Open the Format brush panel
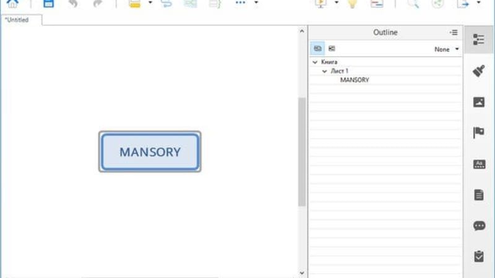 tap(478, 71)
